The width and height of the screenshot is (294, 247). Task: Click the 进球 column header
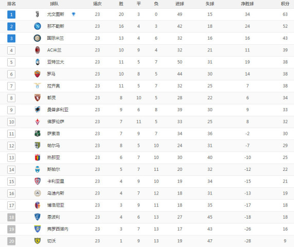[x=179, y=4]
